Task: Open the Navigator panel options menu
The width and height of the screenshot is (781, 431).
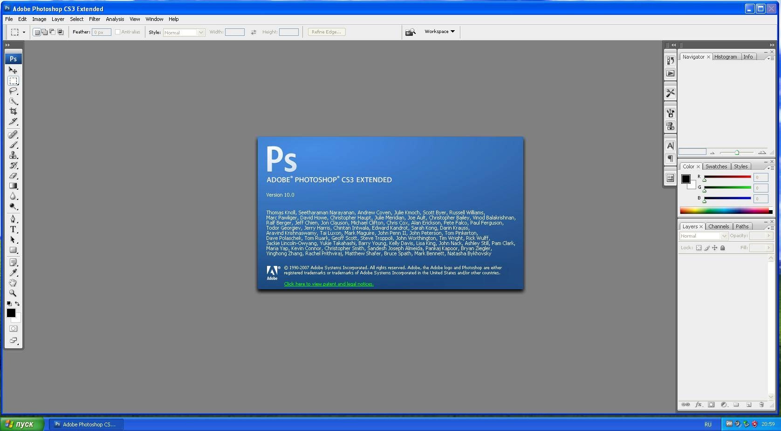Action: click(x=771, y=58)
